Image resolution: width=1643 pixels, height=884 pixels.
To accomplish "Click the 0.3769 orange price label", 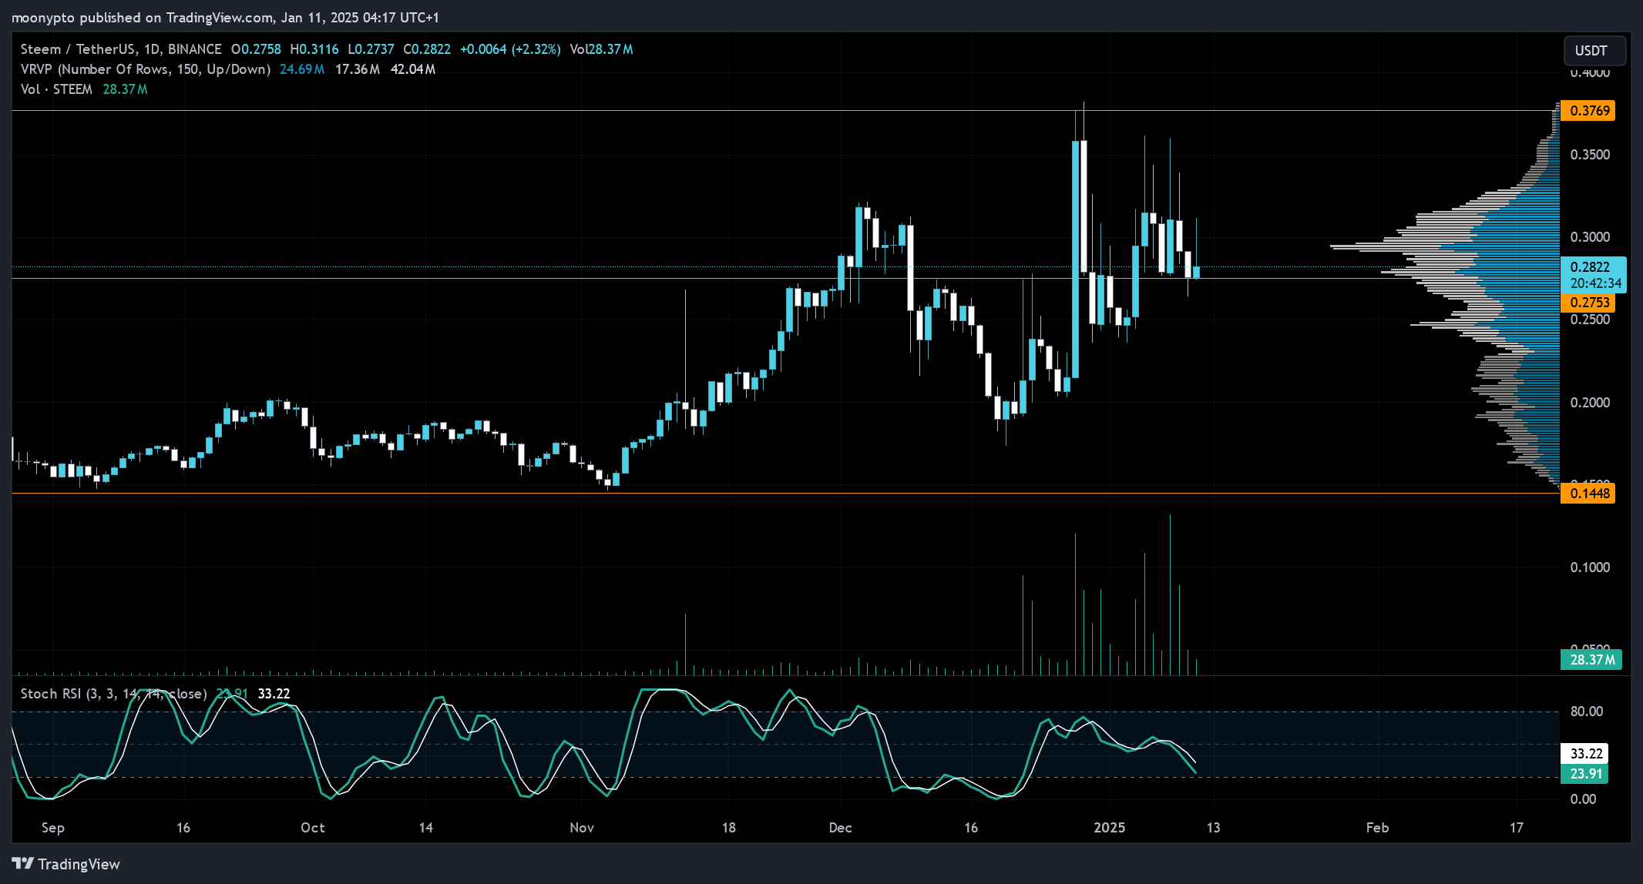I will 1588,111.
